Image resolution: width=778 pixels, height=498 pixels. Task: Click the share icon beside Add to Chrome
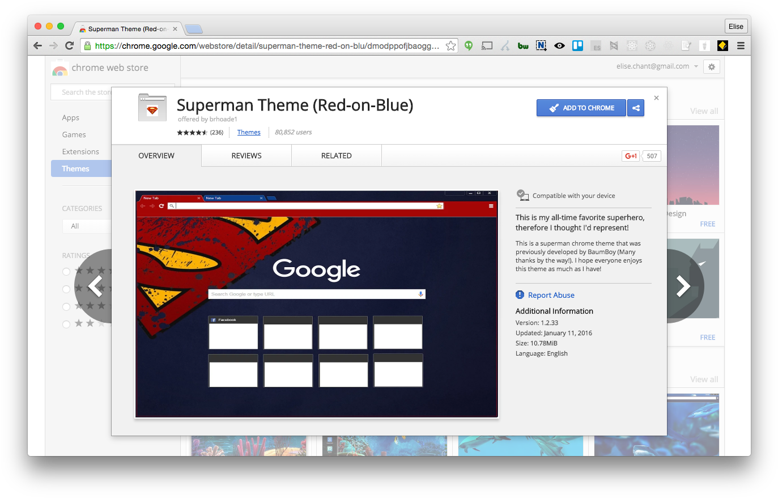[x=636, y=108]
